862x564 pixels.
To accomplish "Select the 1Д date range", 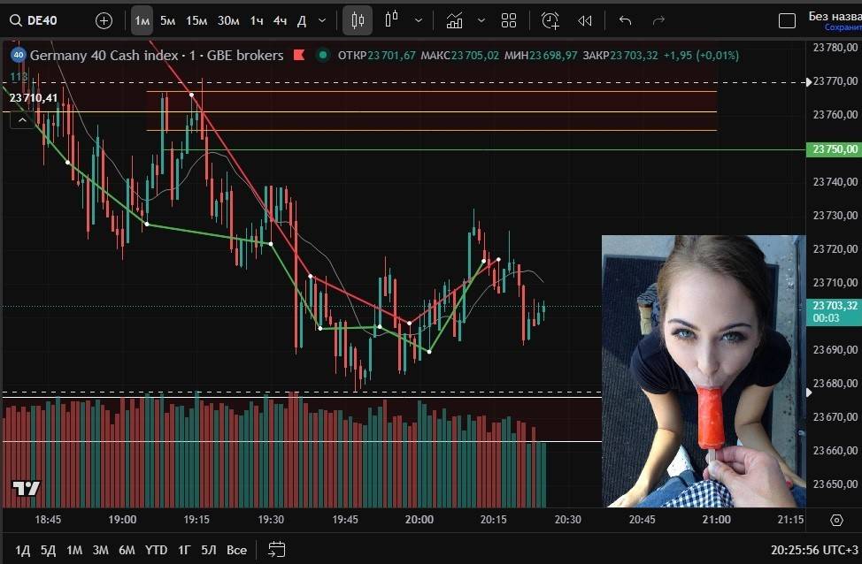I will (23, 550).
